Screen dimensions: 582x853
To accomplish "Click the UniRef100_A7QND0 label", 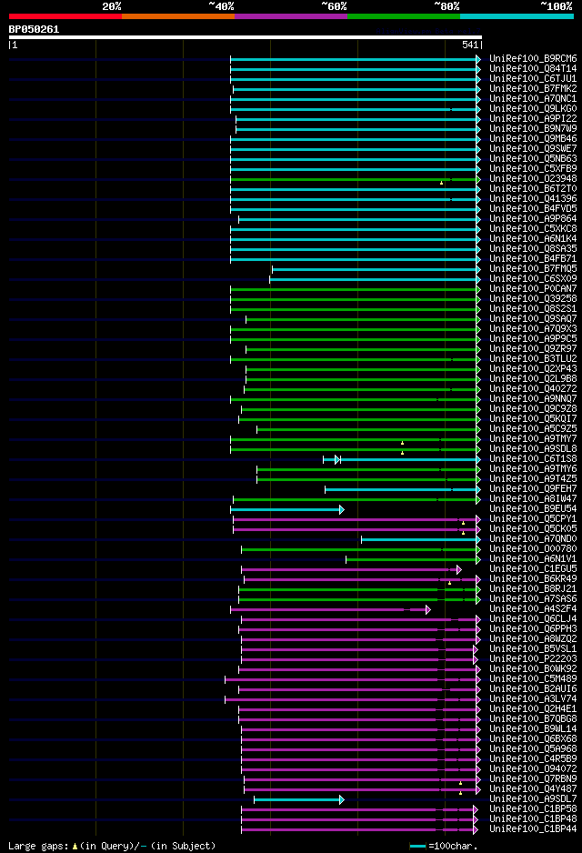I will pos(533,538).
